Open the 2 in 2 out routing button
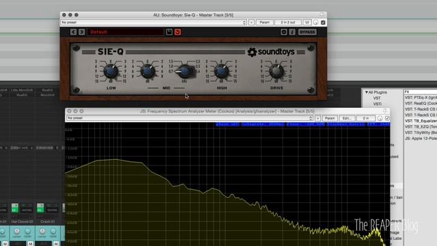437x246 pixels. pyautogui.click(x=288, y=23)
